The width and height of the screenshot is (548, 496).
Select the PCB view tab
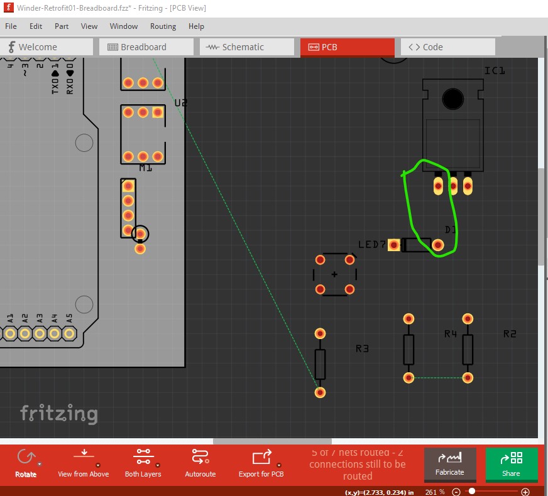click(x=348, y=47)
